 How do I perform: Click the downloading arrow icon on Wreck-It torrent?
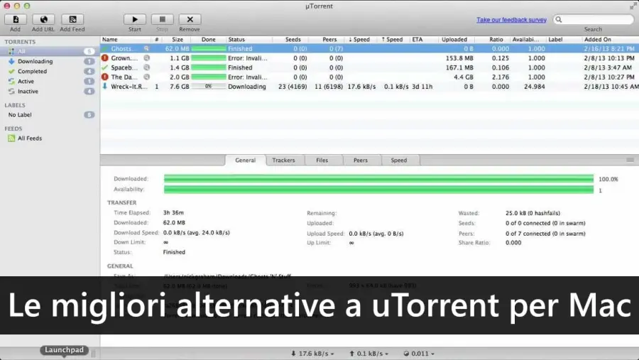pyautogui.click(x=105, y=86)
